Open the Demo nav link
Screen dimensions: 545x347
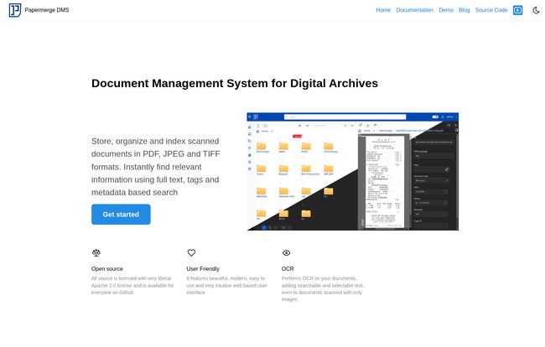446,10
